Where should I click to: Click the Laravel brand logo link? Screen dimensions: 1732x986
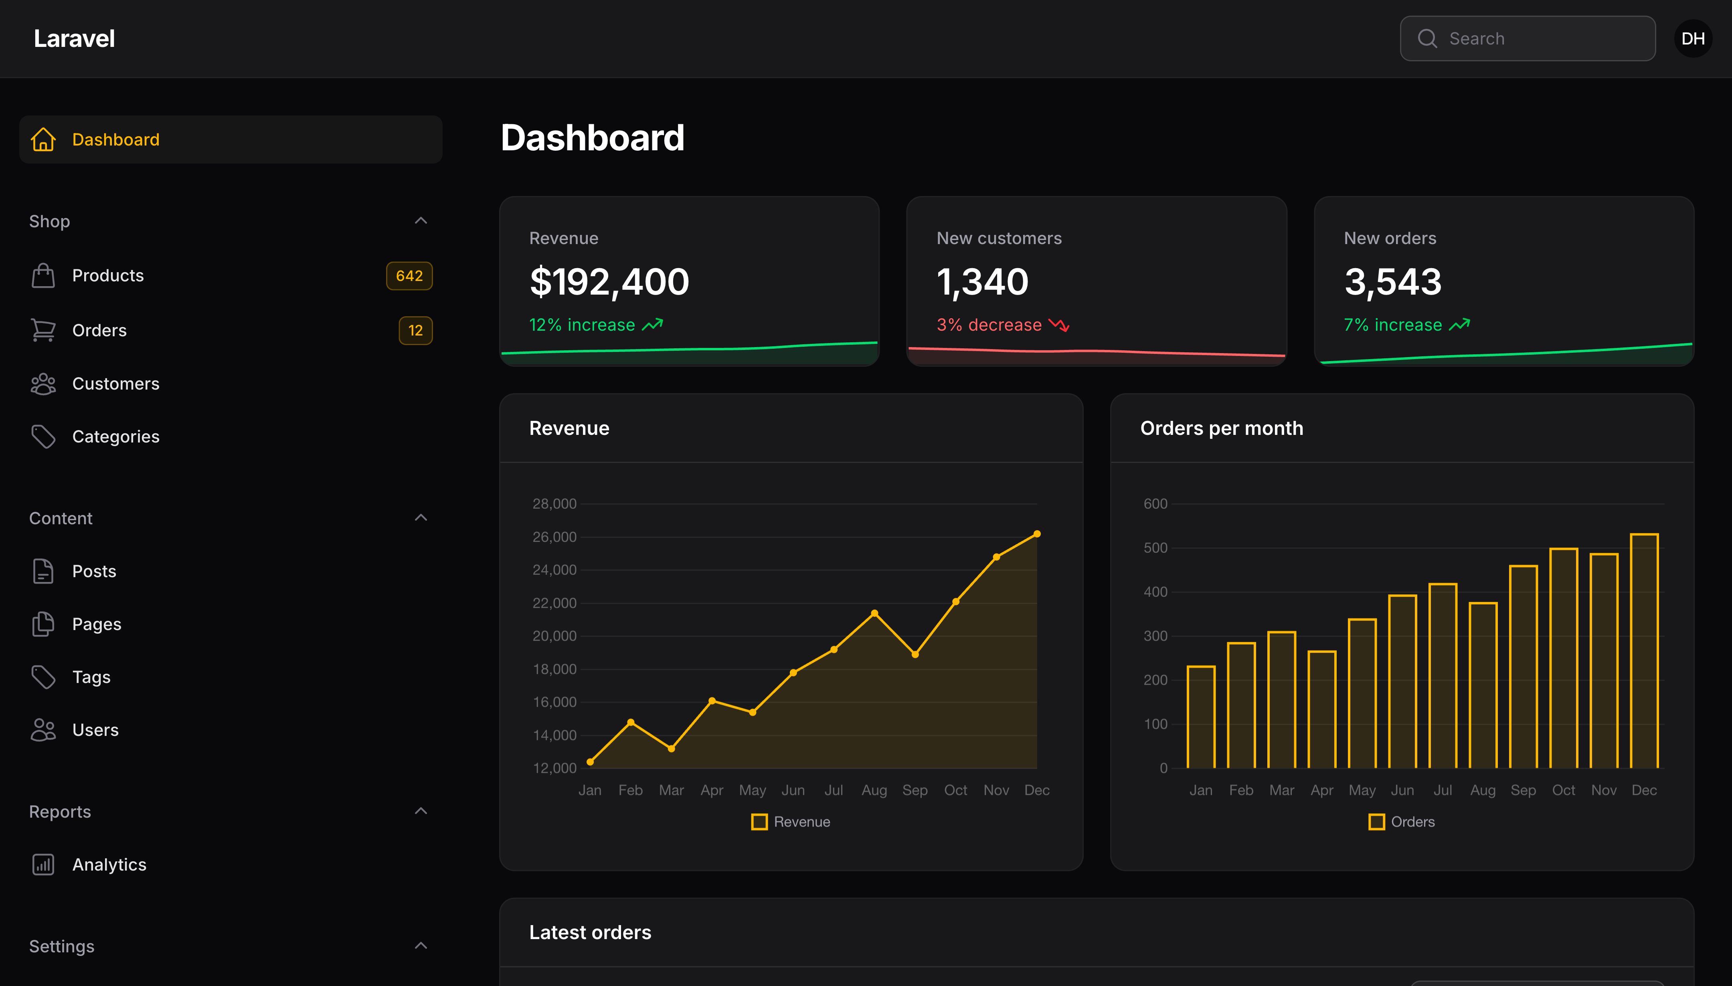(x=75, y=38)
